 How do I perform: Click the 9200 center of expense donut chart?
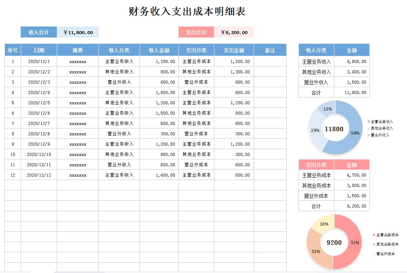[x=334, y=242]
